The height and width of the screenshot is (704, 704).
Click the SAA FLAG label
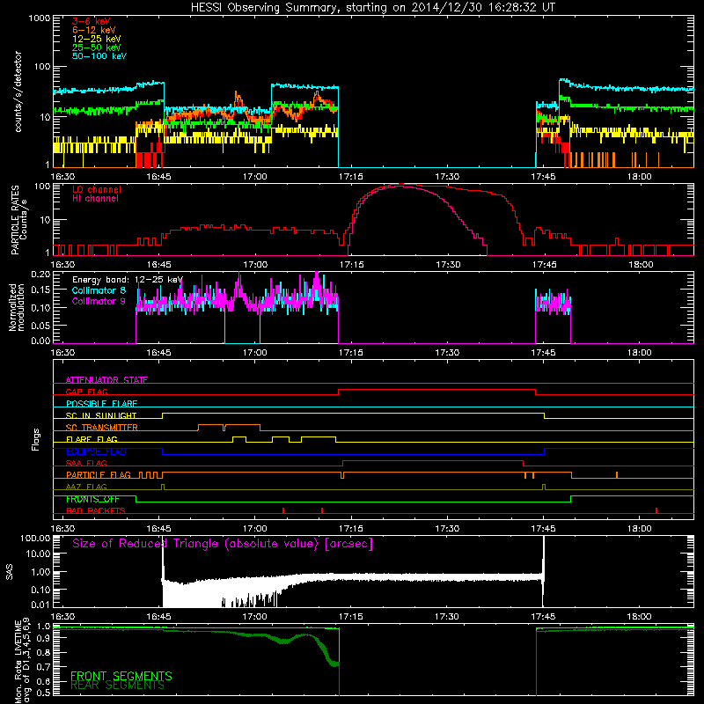click(86, 463)
